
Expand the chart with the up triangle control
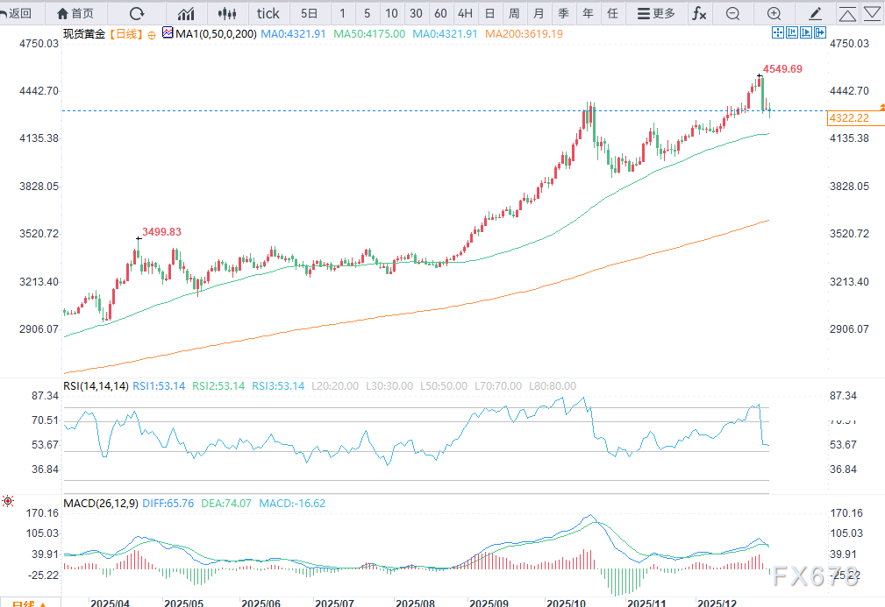pyautogui.click(x=848, y=13)
